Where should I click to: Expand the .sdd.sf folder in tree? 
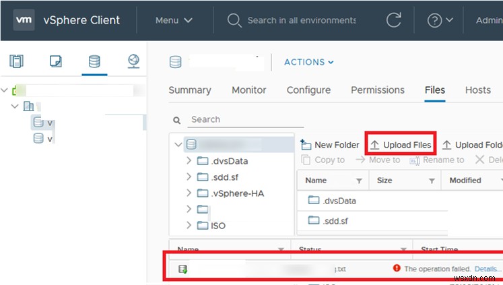point(189,177)
